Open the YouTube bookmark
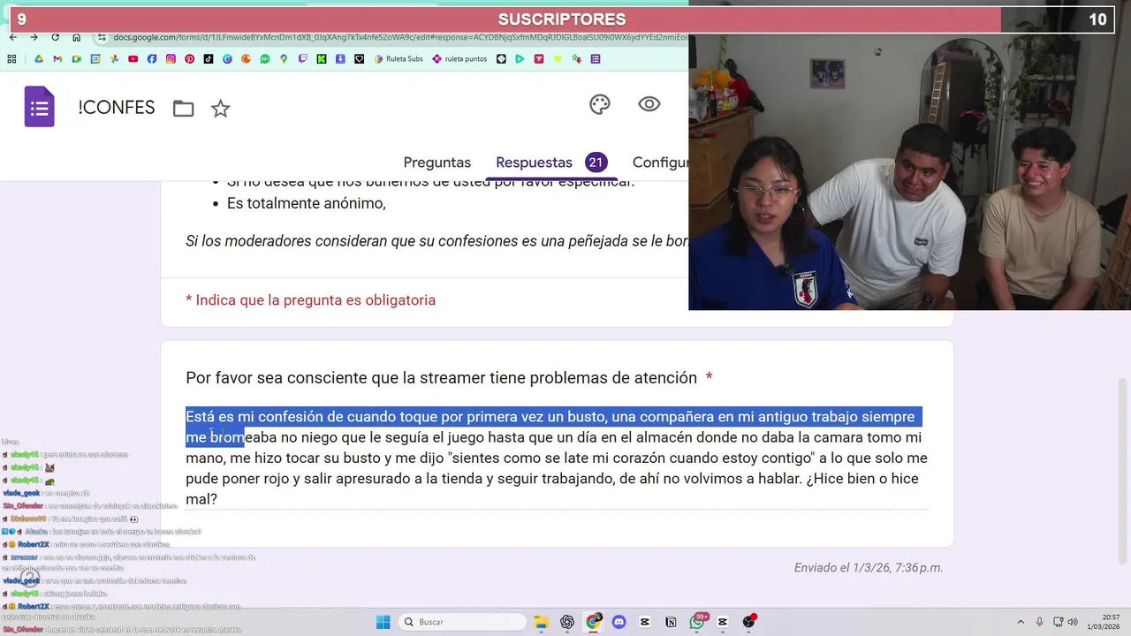 coord(133,59)
